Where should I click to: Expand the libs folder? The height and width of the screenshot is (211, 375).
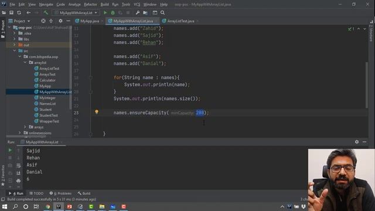[14, 39]
